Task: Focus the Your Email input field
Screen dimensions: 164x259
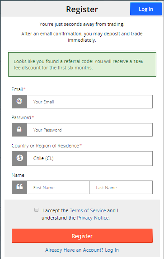Action: 89,102
